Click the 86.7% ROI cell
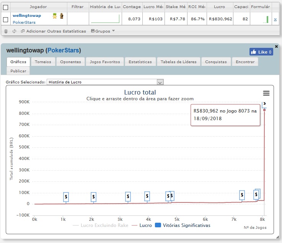 click(x=198, y=19)
